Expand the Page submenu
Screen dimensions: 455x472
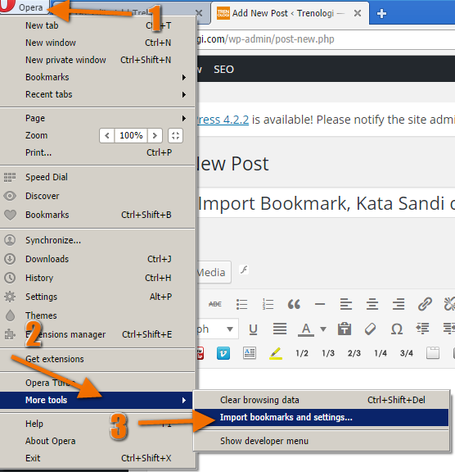[97, 118]
